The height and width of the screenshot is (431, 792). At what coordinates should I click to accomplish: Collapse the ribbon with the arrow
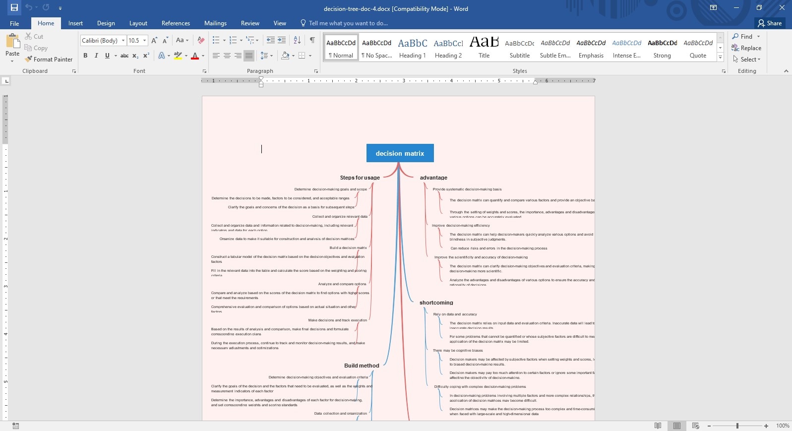[786, 71]
